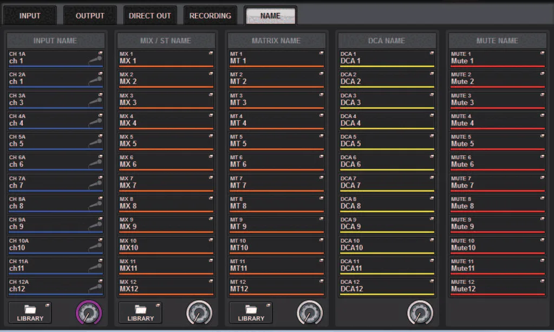Edit the MX 11 name field
Screen dimensions: 554x332
point(166,266)
